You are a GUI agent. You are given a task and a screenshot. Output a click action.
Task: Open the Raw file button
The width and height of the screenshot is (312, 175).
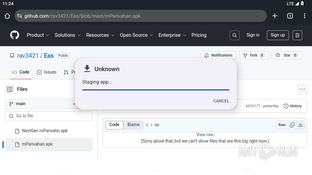(282, 125)
